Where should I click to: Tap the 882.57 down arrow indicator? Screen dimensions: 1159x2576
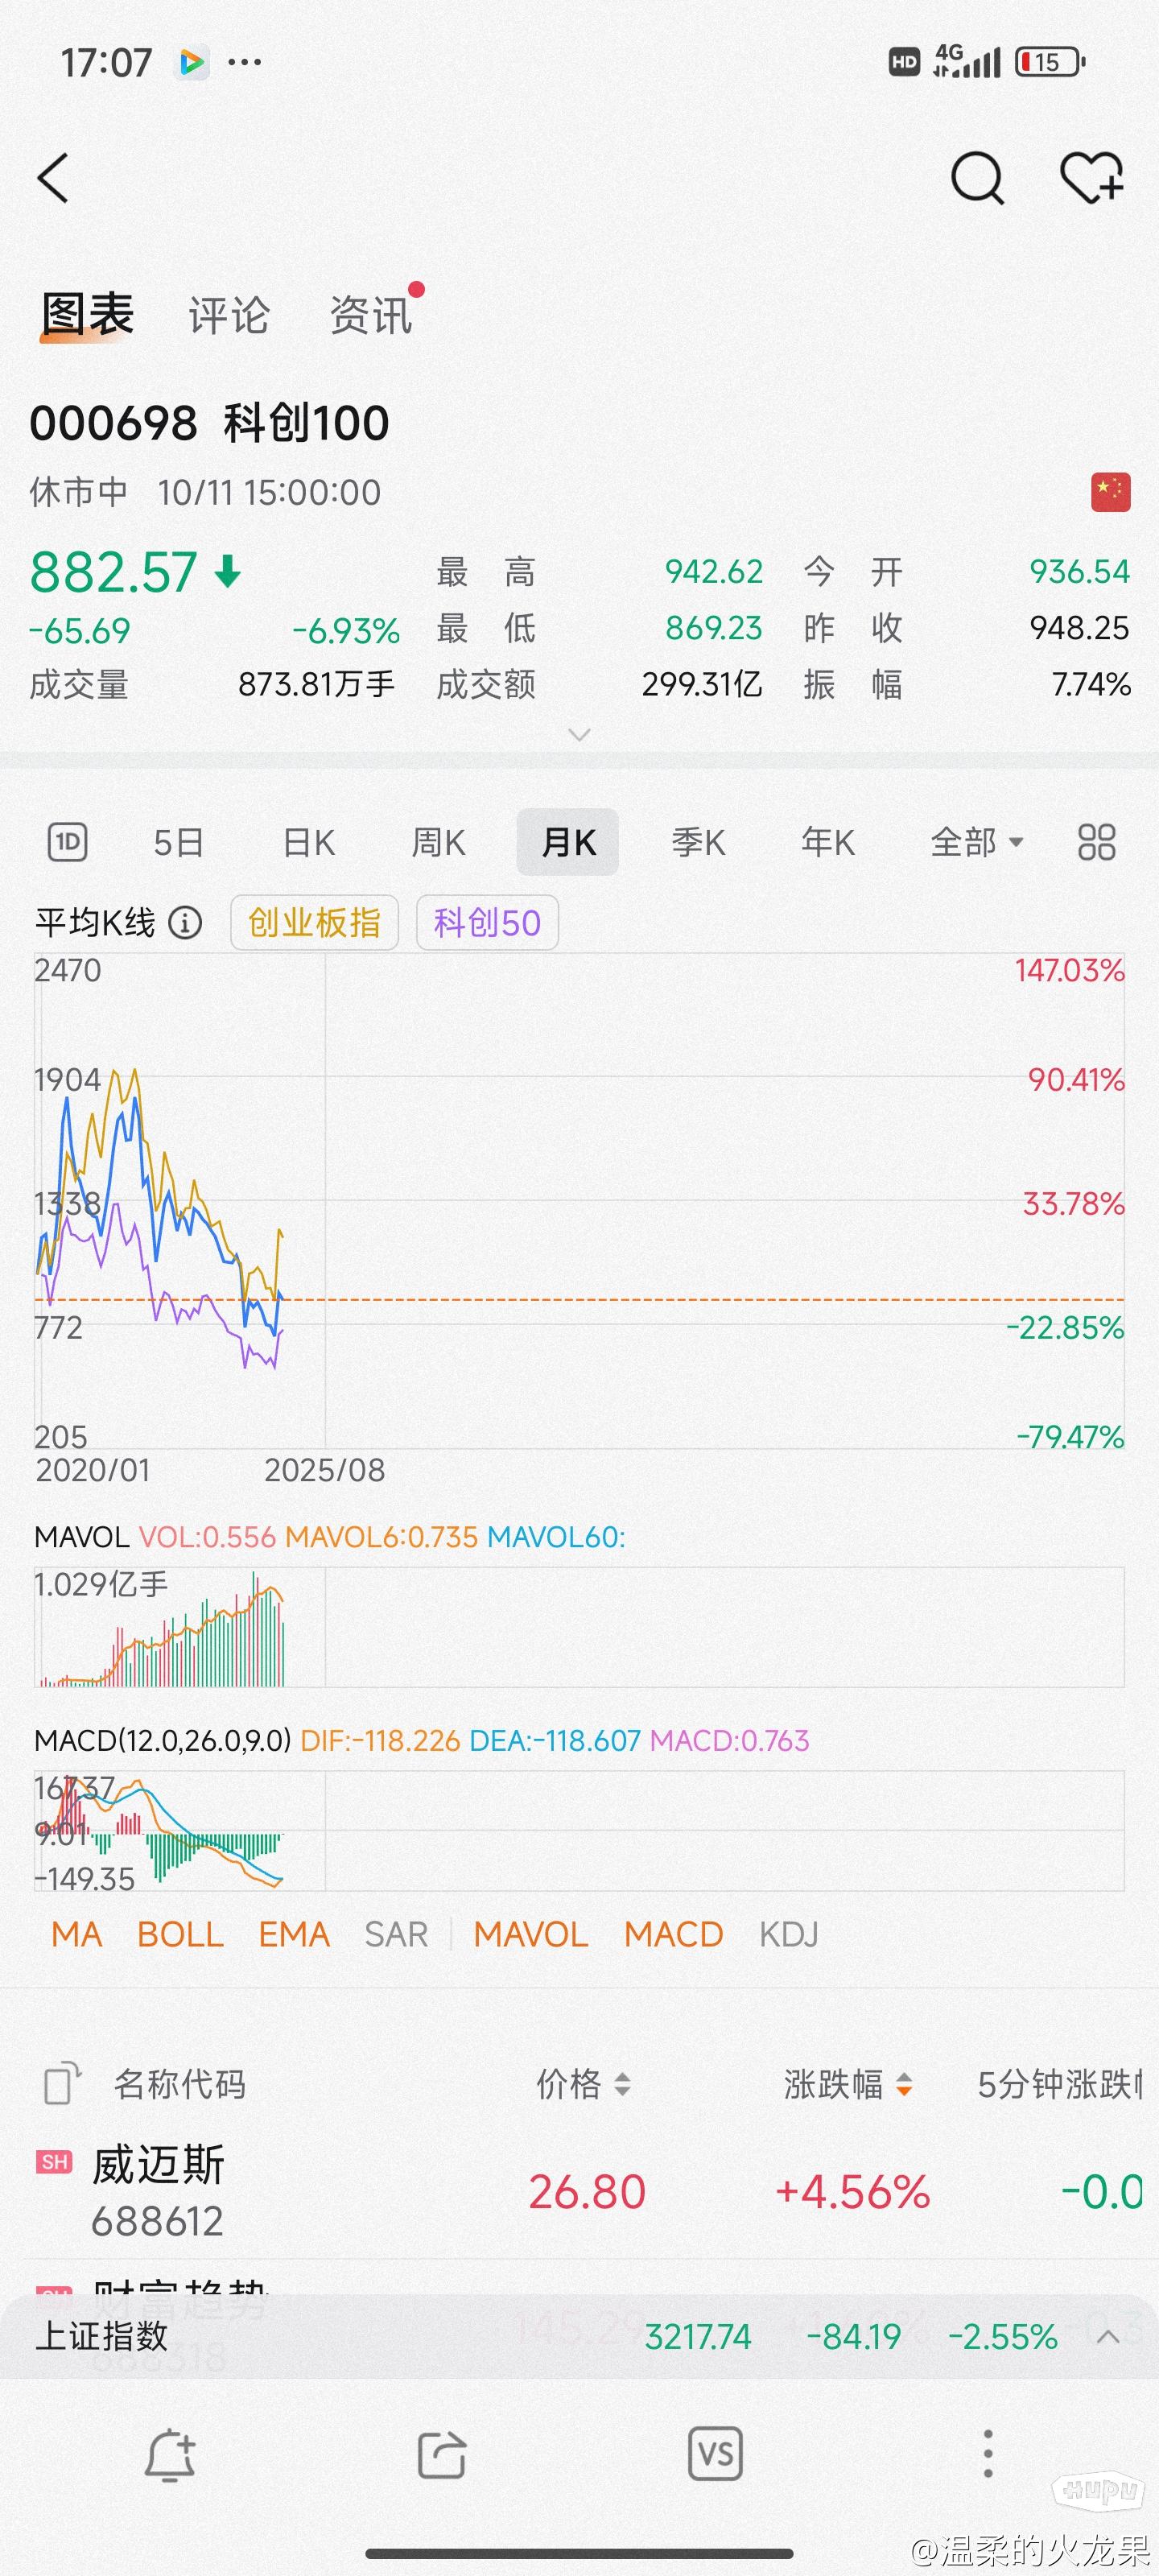click(x=228, y=572)
